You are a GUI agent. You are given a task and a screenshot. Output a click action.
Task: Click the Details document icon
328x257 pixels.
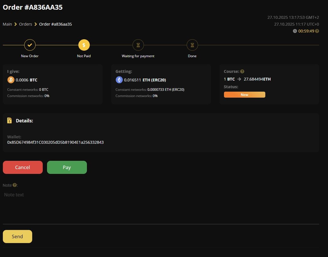(9, 120)
